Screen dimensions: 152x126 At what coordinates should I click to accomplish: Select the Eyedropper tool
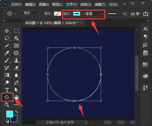7,53
